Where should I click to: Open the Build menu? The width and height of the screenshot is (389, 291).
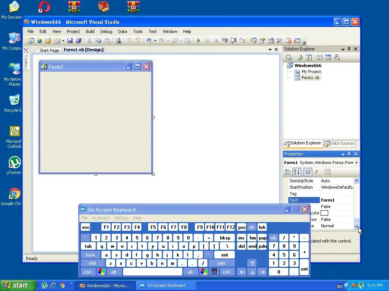point(90,31)
